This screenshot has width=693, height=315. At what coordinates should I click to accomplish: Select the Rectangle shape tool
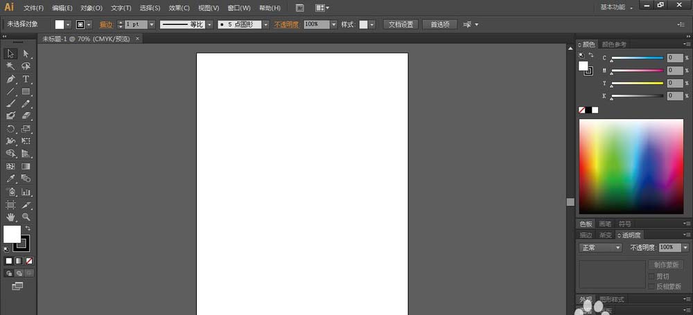26,91
